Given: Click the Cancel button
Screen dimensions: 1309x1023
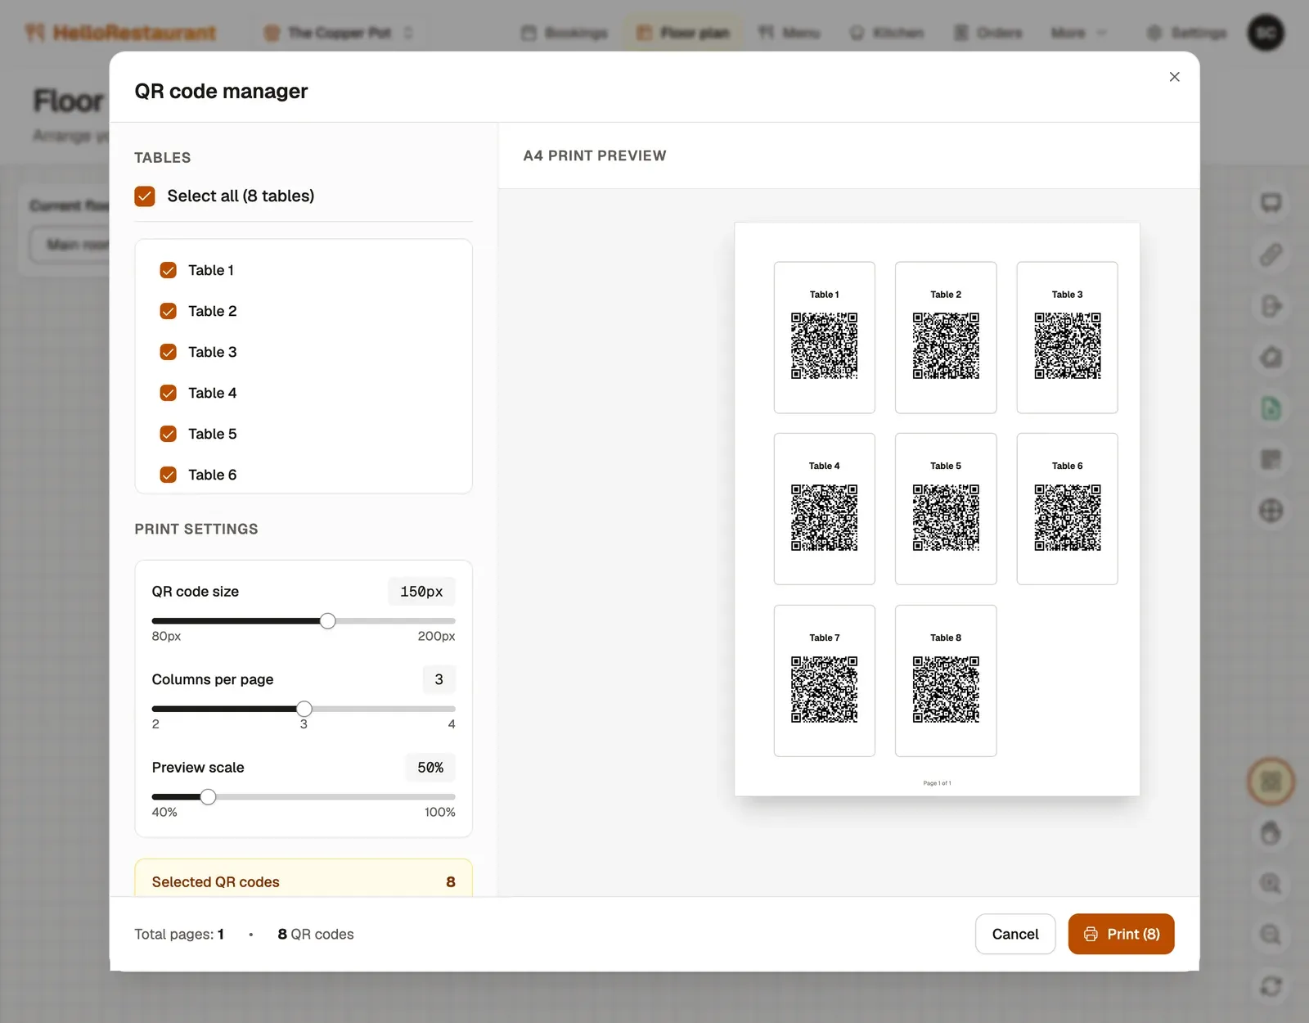Looking at the screenshot, I should (x=1015, y=934).
